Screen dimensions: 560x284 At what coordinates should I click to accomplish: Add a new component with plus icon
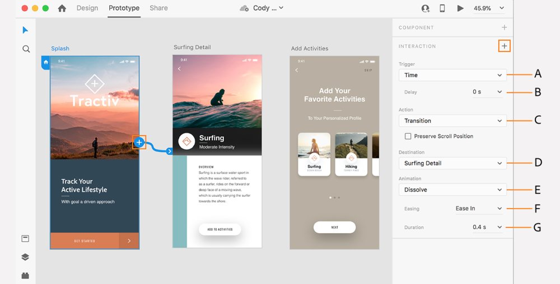click(x=505, y=27)
